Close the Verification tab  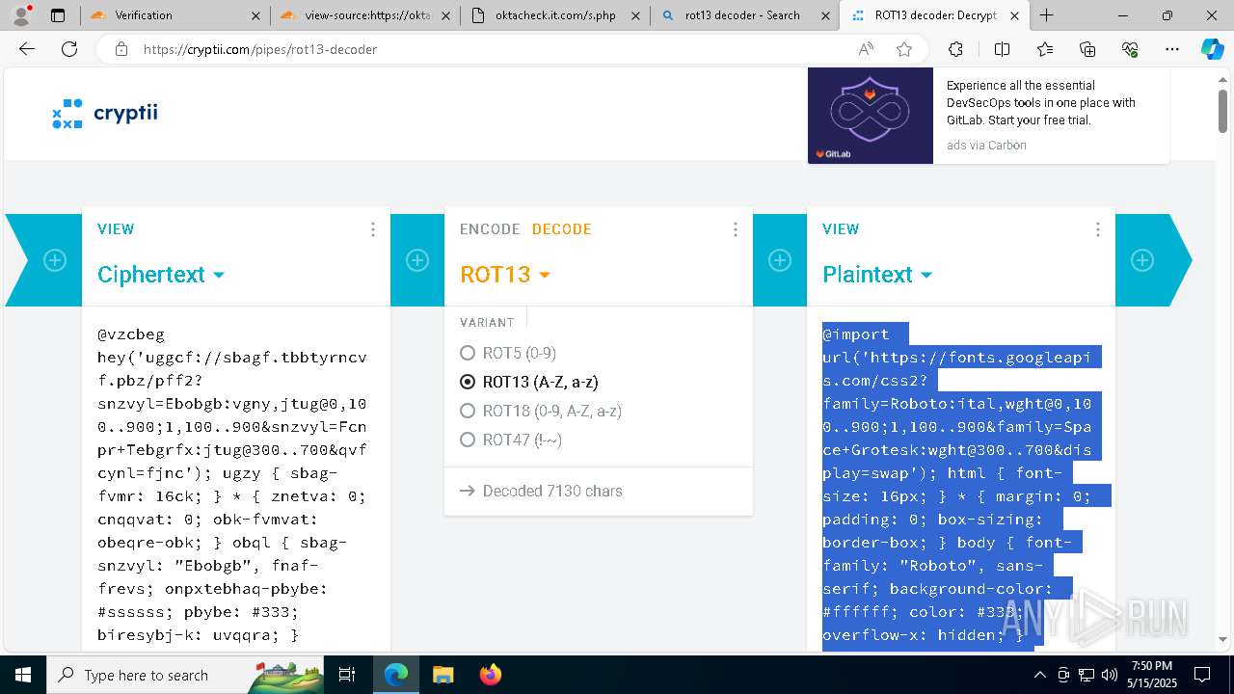[255, 15]
